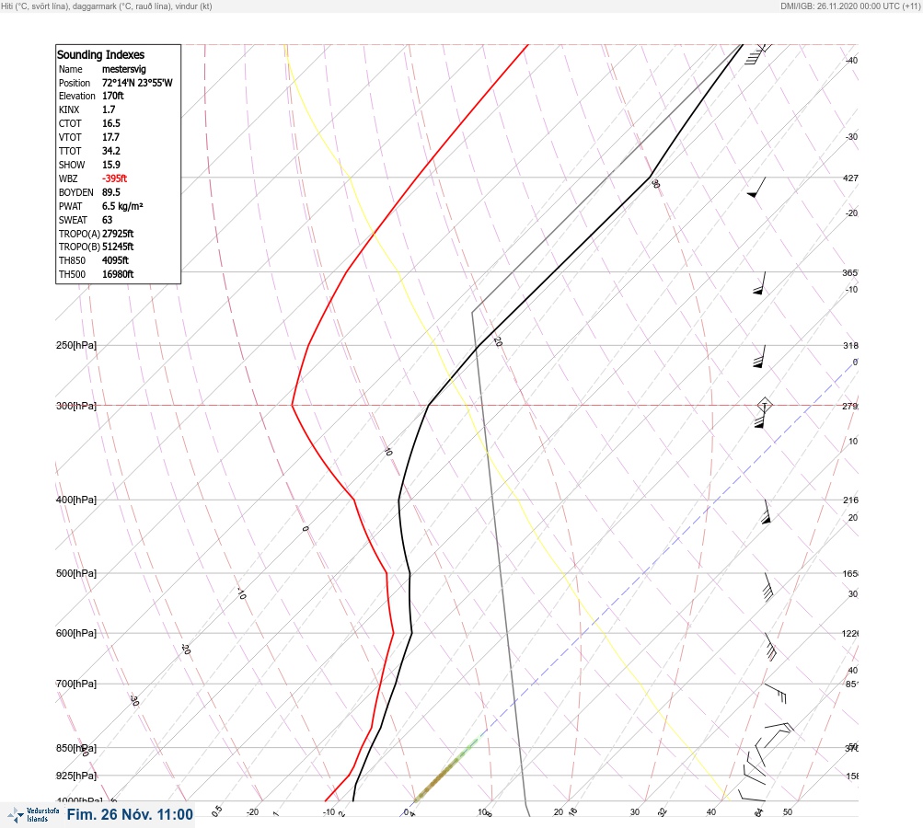The width and height of the screenshot is (923, 828).
Task: Click the wind barb at 400 hPa level
Action: click(766, 512)
